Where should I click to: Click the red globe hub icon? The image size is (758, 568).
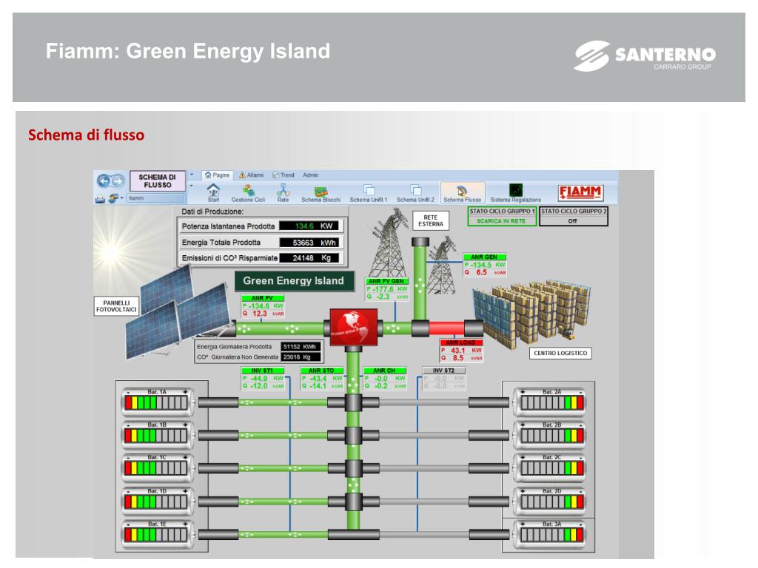(x=353, y=328)
